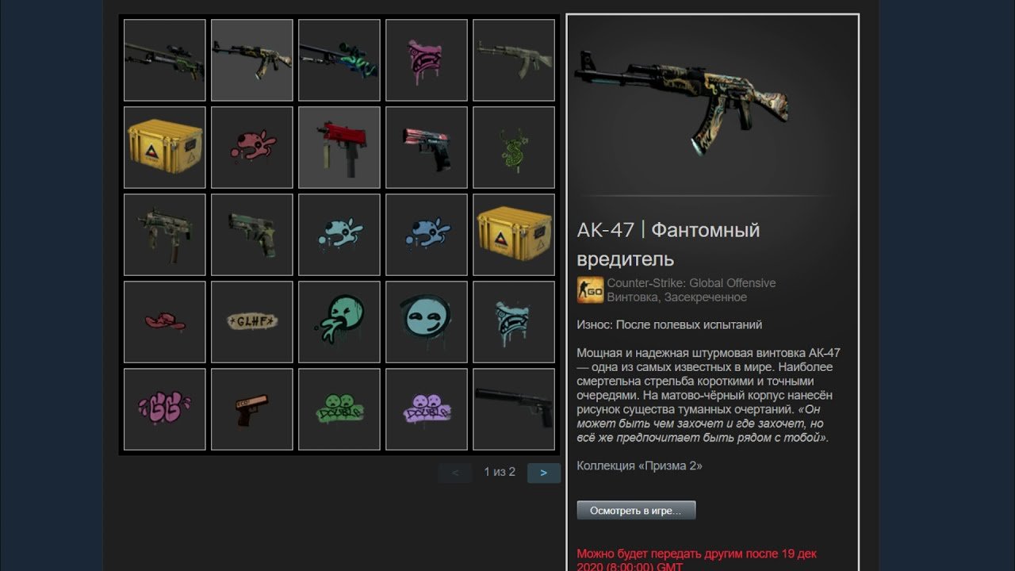1015x571 pixels.
Task: Select the teal smirking face graffiti
Action: (427, 322)
